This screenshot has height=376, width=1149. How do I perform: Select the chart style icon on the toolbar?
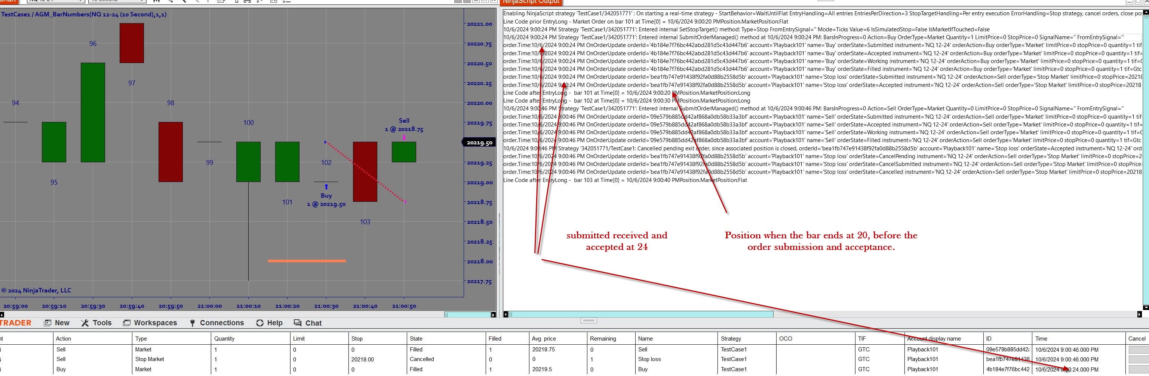pyautogui.click(x=156, y=2)
